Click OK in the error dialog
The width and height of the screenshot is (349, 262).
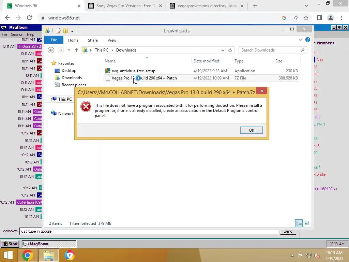(251, 130)
